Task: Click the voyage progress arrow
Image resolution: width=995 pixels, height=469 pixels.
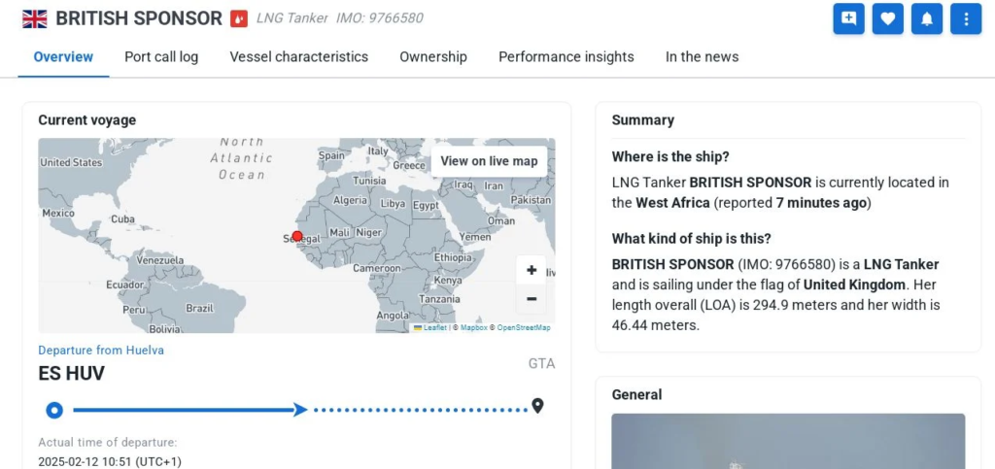Action: click(300, 410)
